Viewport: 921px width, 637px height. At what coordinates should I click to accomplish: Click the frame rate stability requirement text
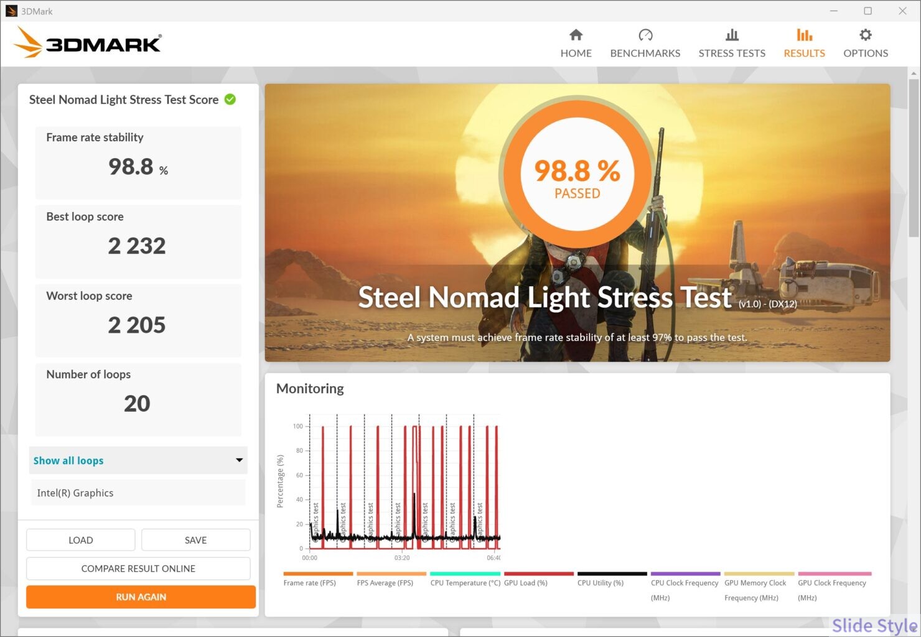[577, 337]
